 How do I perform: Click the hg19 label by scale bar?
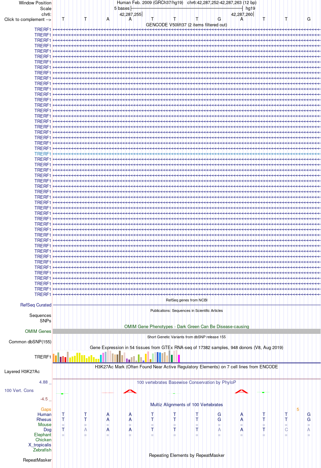click(x=250, y=8)
